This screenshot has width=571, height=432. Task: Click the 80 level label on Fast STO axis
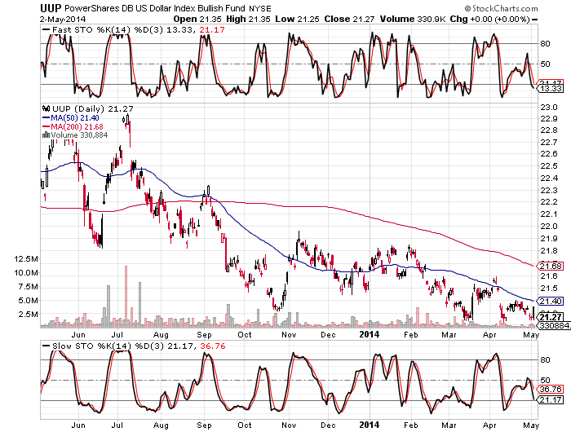pyautogui.click(x=546, y=44)
